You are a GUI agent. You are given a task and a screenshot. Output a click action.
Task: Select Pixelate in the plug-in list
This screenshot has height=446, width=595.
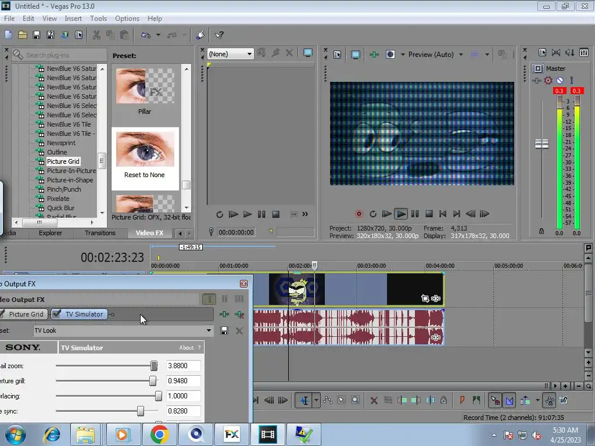(x=58, y=199)
